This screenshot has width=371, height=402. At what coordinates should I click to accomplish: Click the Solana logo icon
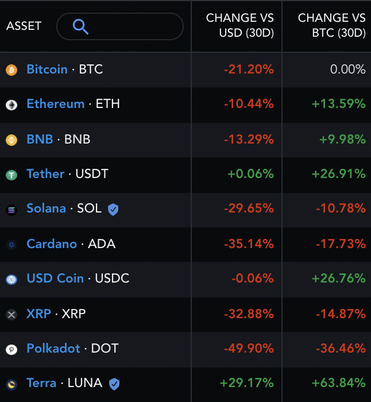coord(11,210)
